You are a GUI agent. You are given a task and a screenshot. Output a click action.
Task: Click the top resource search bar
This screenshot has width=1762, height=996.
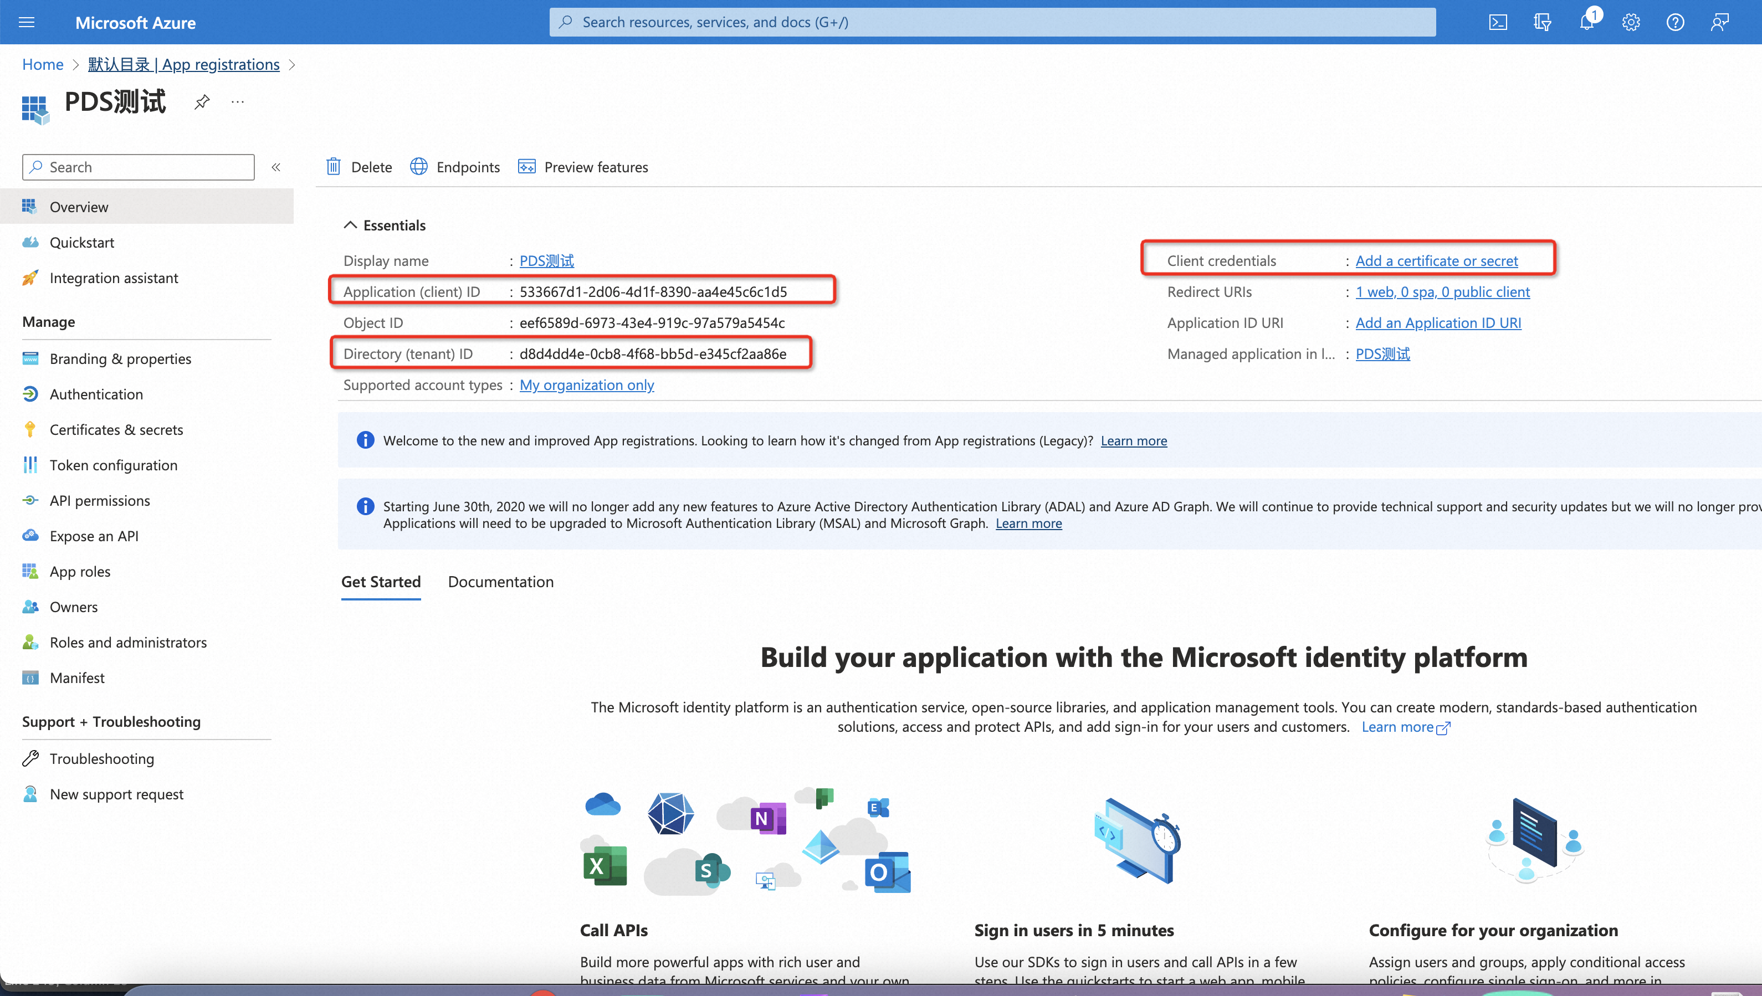(992, 23)
